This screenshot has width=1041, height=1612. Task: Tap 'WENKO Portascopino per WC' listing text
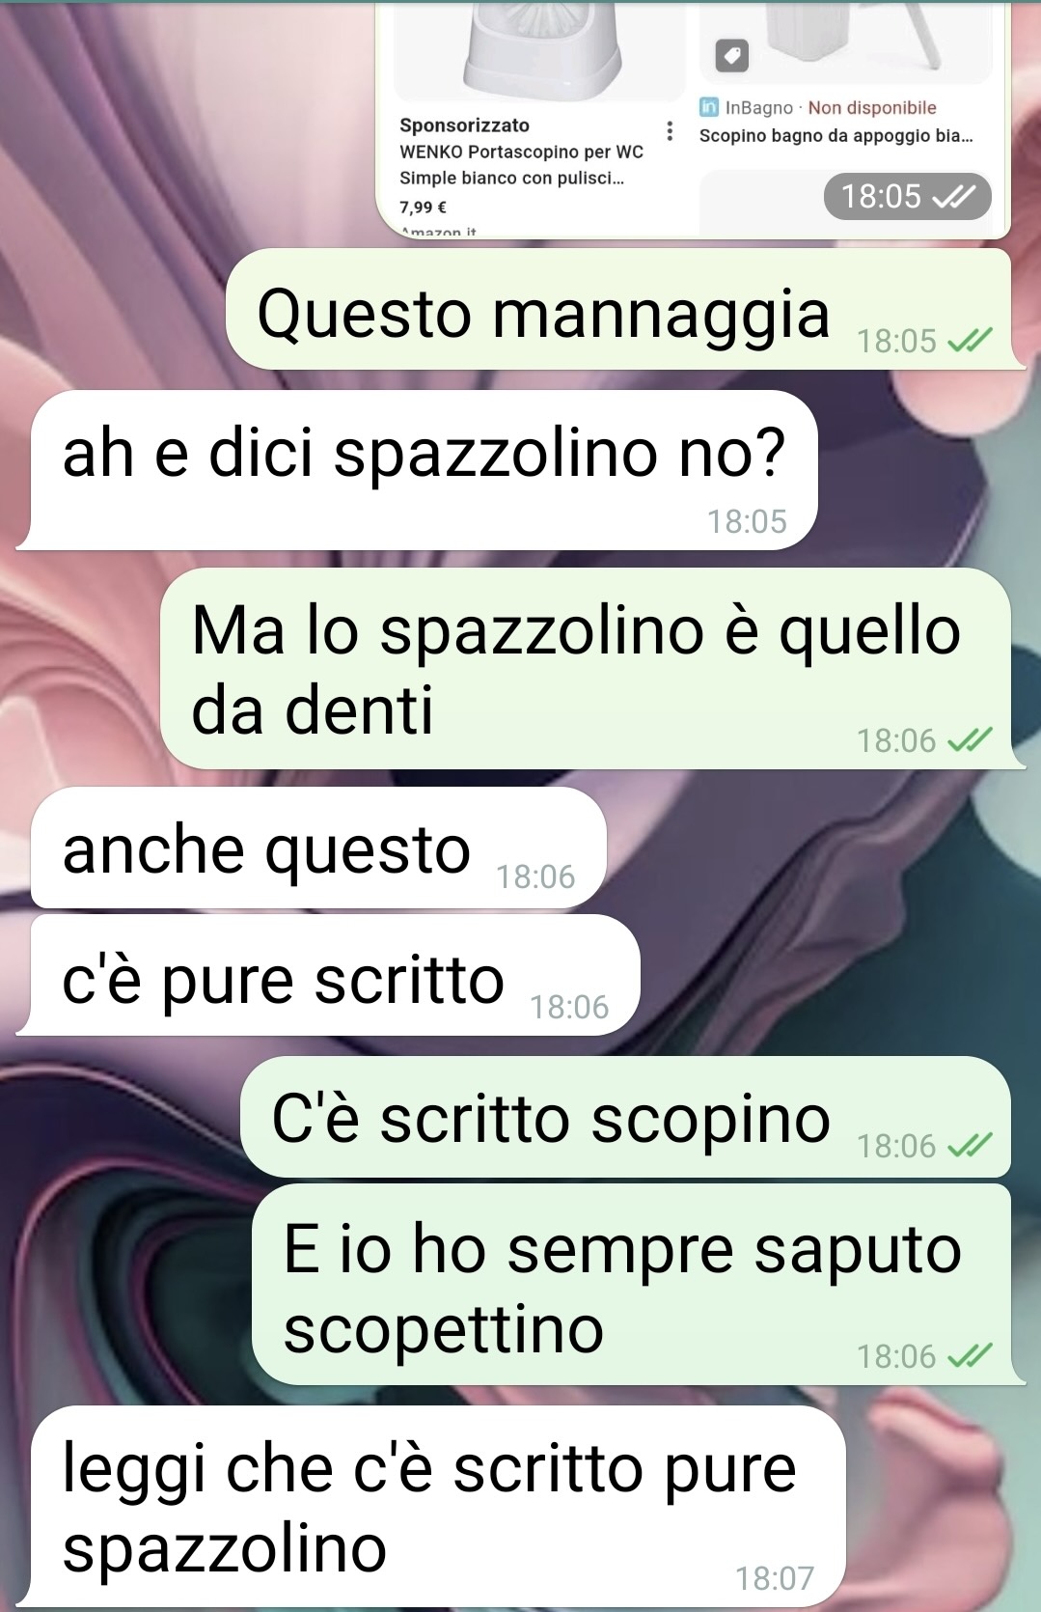pos(521,152)
